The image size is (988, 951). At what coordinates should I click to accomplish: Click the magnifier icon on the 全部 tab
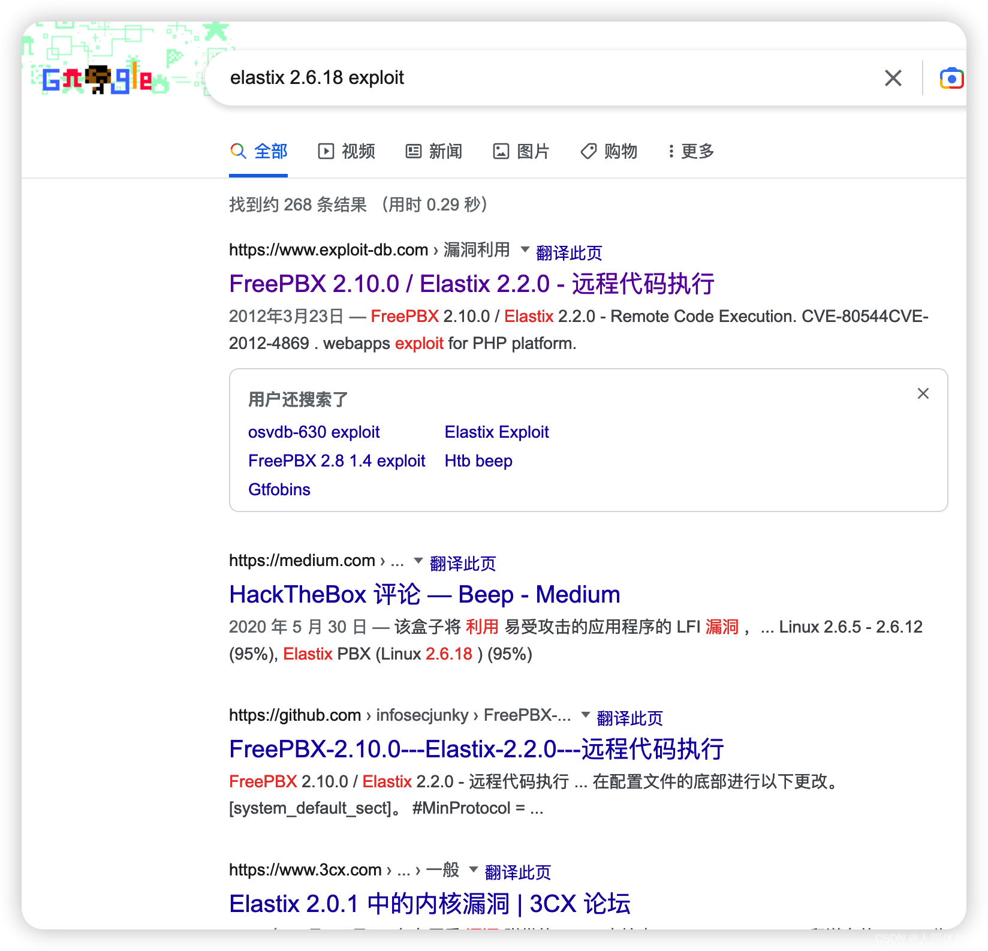tap(238, 151)
